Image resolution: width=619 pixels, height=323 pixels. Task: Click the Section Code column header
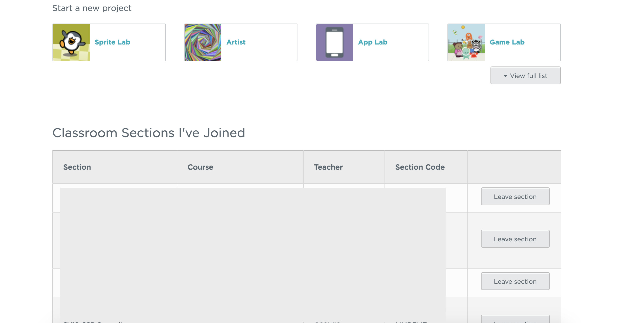[420, 167]
